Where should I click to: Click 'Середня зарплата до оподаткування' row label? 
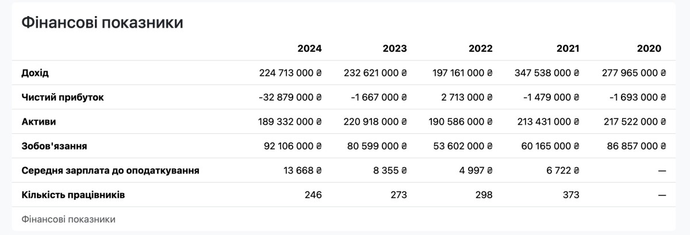tap(110, 171)
